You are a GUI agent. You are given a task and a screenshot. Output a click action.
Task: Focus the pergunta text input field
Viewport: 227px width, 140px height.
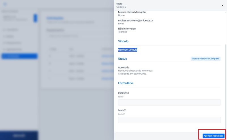(169, 102)
